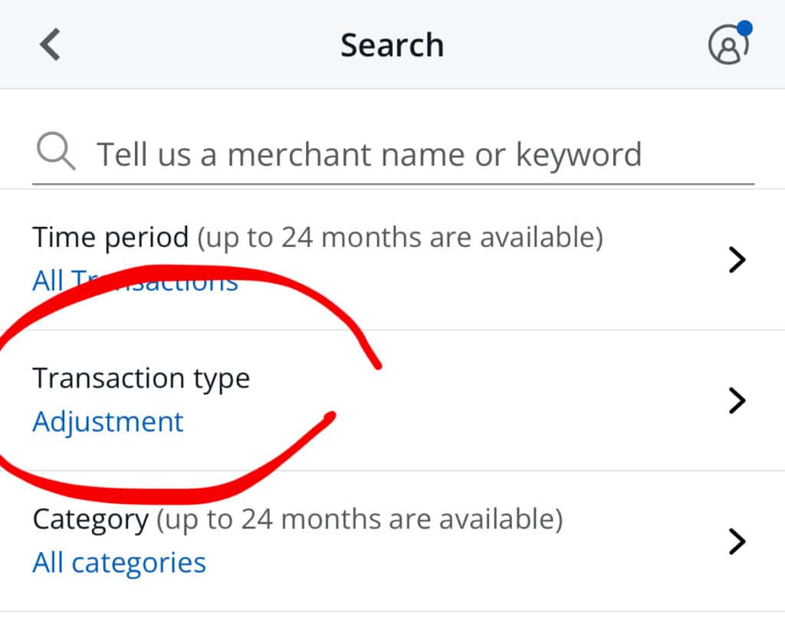Click the underline beneath the search field
Viewport: 785px width, 622px height.
pyautogui.click(x=393, y=184)
